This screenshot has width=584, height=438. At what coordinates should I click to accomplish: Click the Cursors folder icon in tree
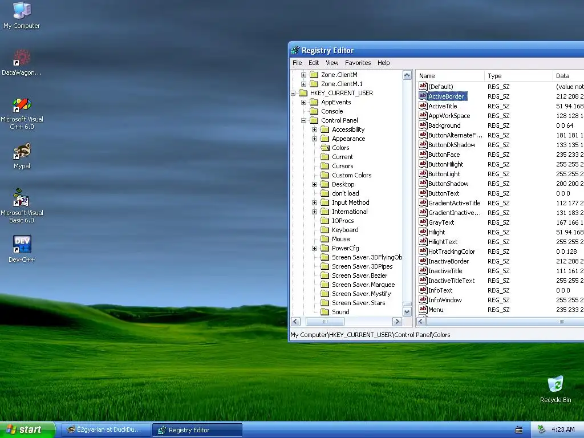coord(325,166)
